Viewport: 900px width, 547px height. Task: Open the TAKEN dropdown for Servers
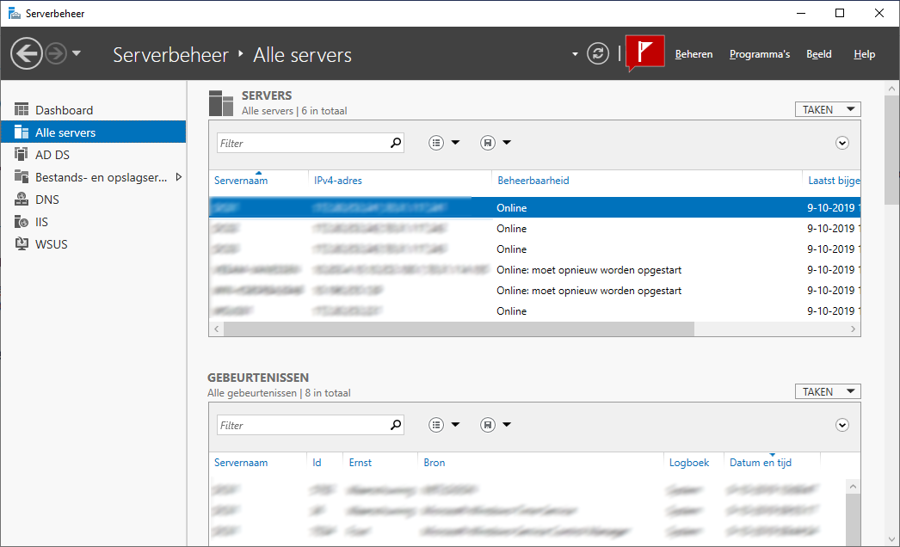827,109
